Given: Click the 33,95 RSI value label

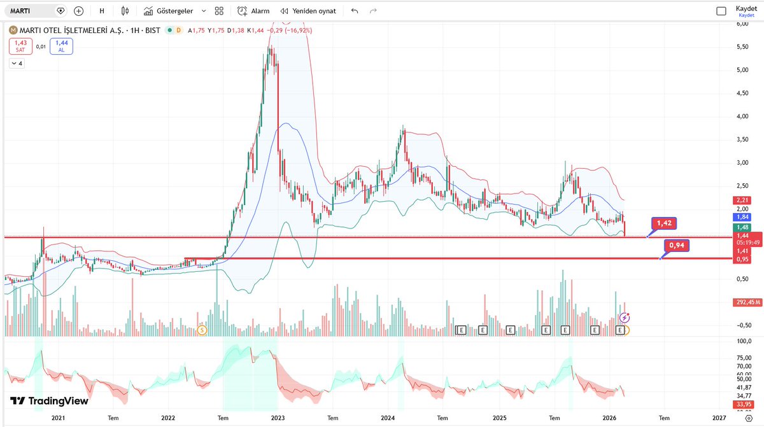Looking at the screenshot, I should pyautogui.click(x=744, y=403).
